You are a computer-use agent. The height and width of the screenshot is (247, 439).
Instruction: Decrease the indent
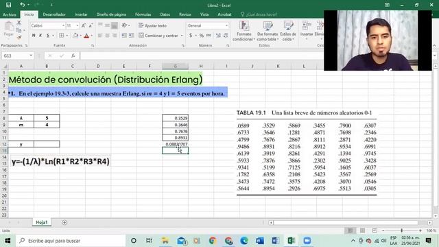(124, 36)
